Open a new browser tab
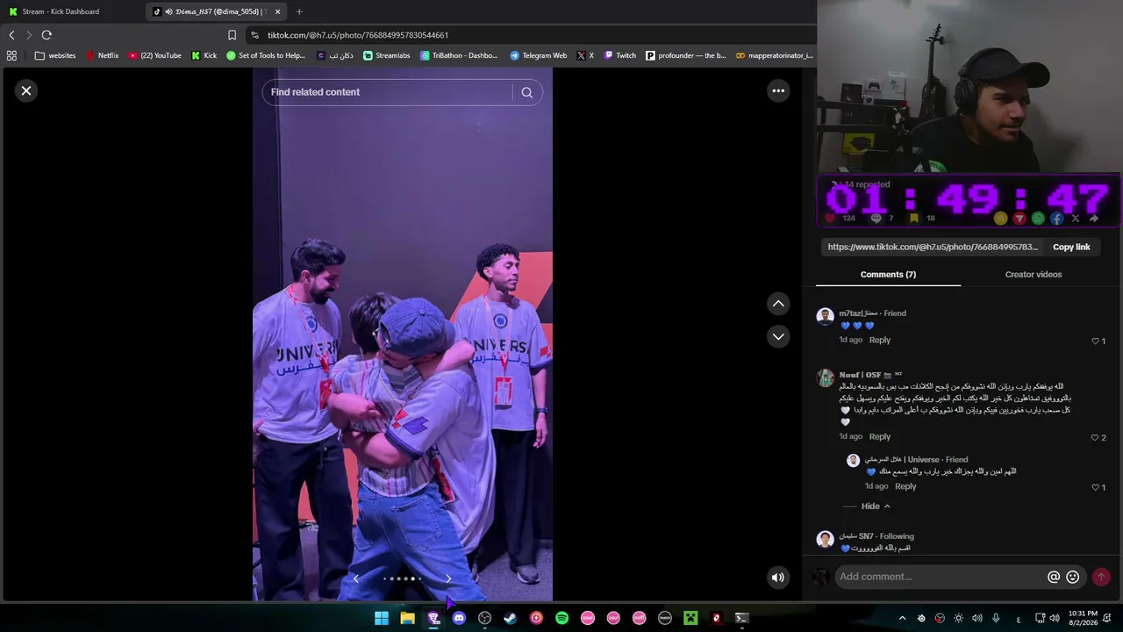This screenshot has height=632, width=1123. [x=299, y=11]
